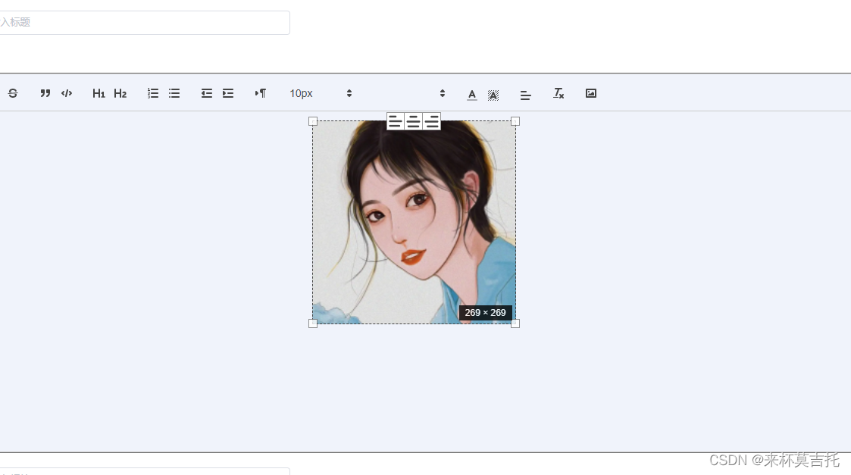Toggle the paragraph direction option
This screenshot has width=851, height=475.
[260, 93]
